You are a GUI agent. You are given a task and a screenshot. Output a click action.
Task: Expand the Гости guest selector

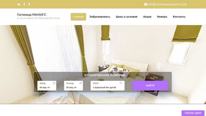coord(108,86)
